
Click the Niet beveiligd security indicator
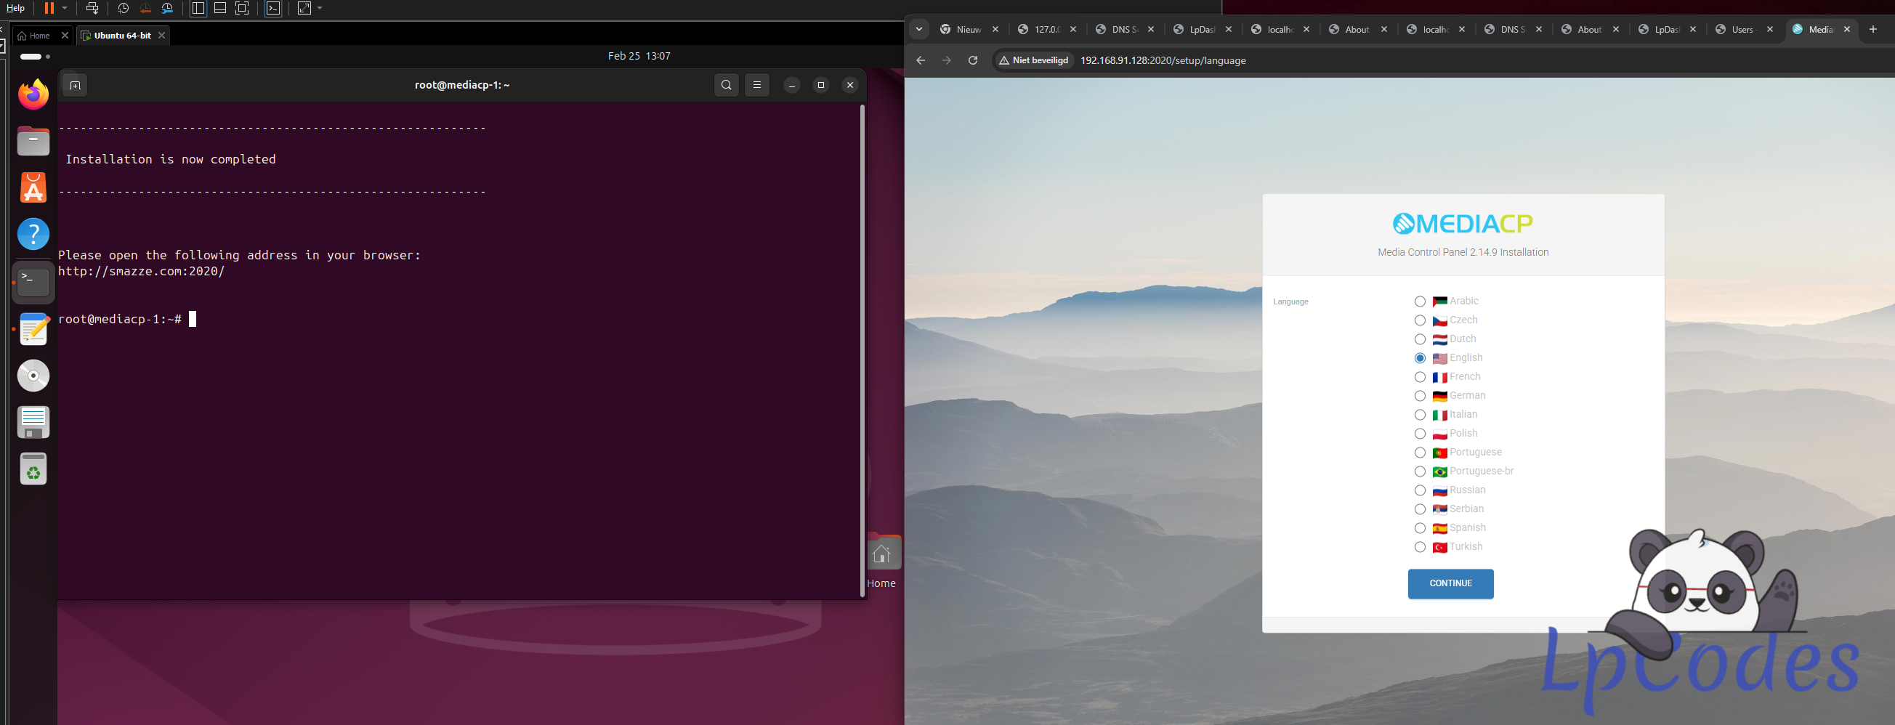click(x=1033, y=60)
